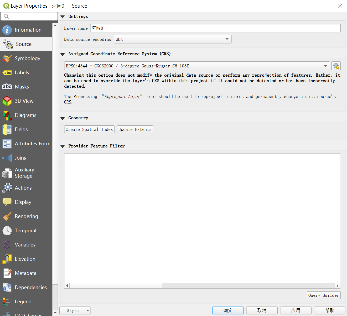
Task: Open the Information page icon
Action: pos(7,30)
